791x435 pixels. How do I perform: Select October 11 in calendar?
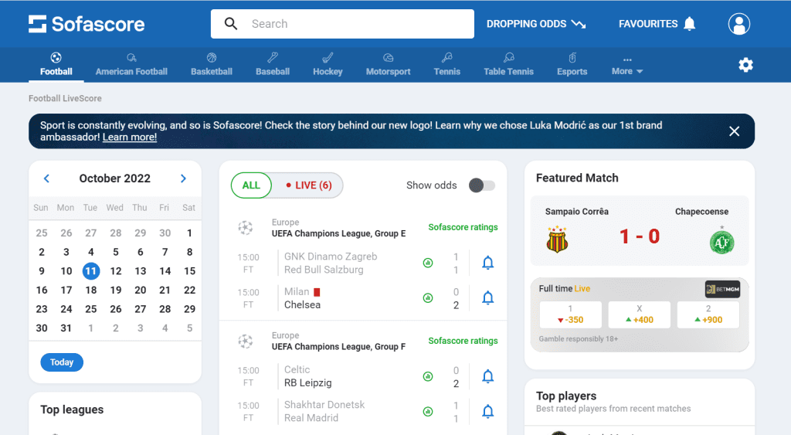pos(91,271)
